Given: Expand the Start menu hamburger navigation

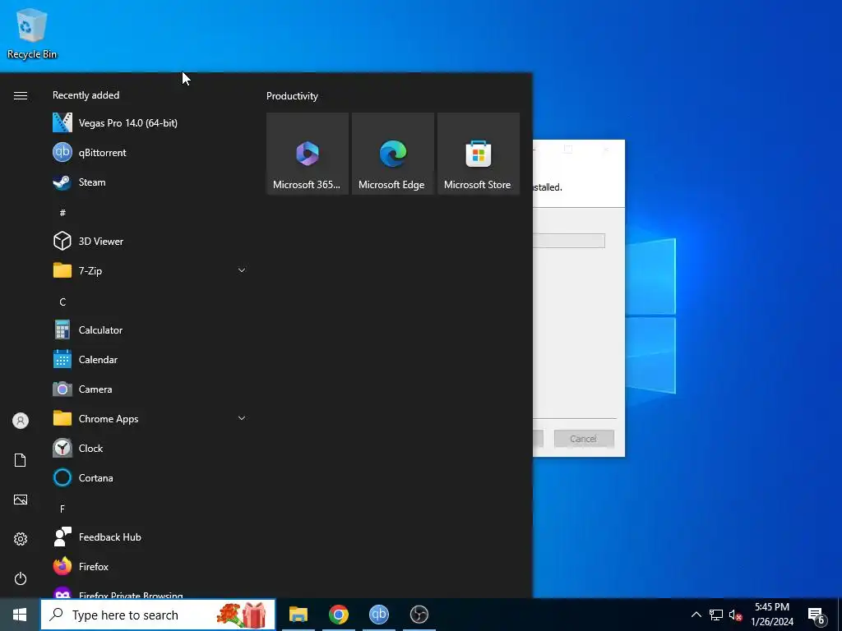Looking at the screenshot, I should [21, 95].
